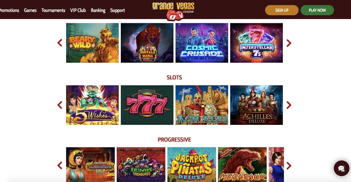Image resolution: width=351 pixels, height=182 pixels.
Task: Click the Grande Vegas casino logo
Action: [173, 11]
